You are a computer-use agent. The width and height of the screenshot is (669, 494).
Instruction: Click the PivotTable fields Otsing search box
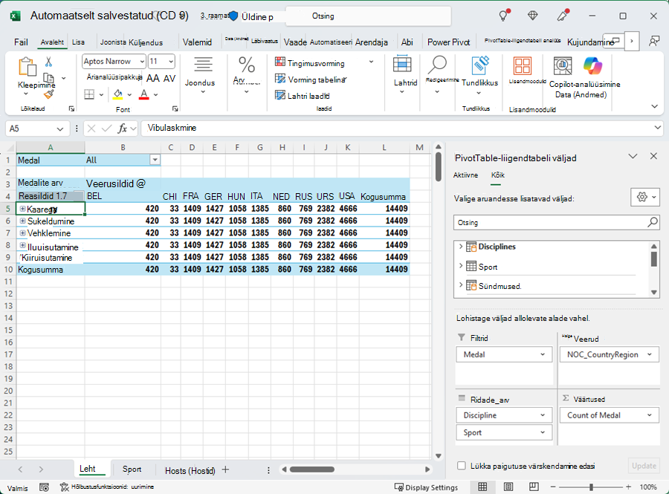click(557, 223)
